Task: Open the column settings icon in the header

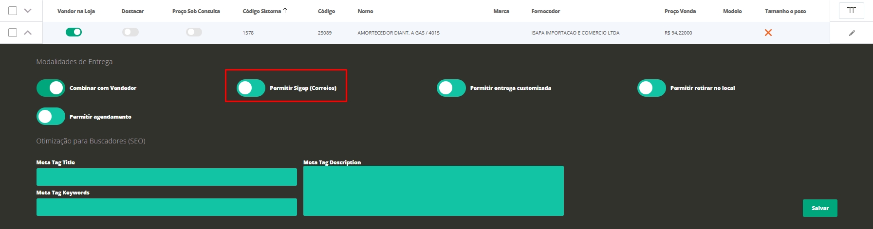Action: tap(851, 11)
